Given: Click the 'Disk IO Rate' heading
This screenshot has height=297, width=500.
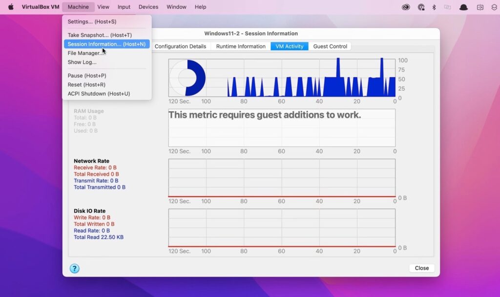Looking at the screenshot, I should pyautogui.click(x=90, y=211).
